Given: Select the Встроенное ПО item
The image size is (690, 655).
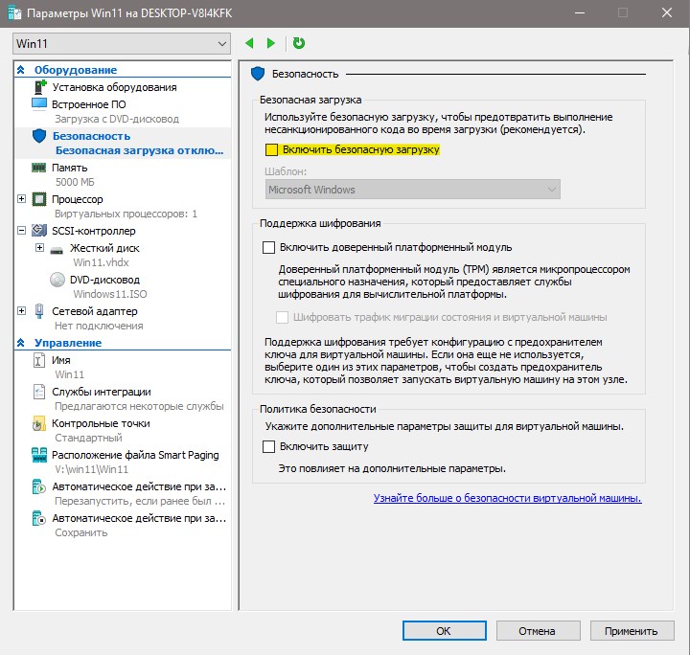Looking at the screenshot, I should point(89,104).
